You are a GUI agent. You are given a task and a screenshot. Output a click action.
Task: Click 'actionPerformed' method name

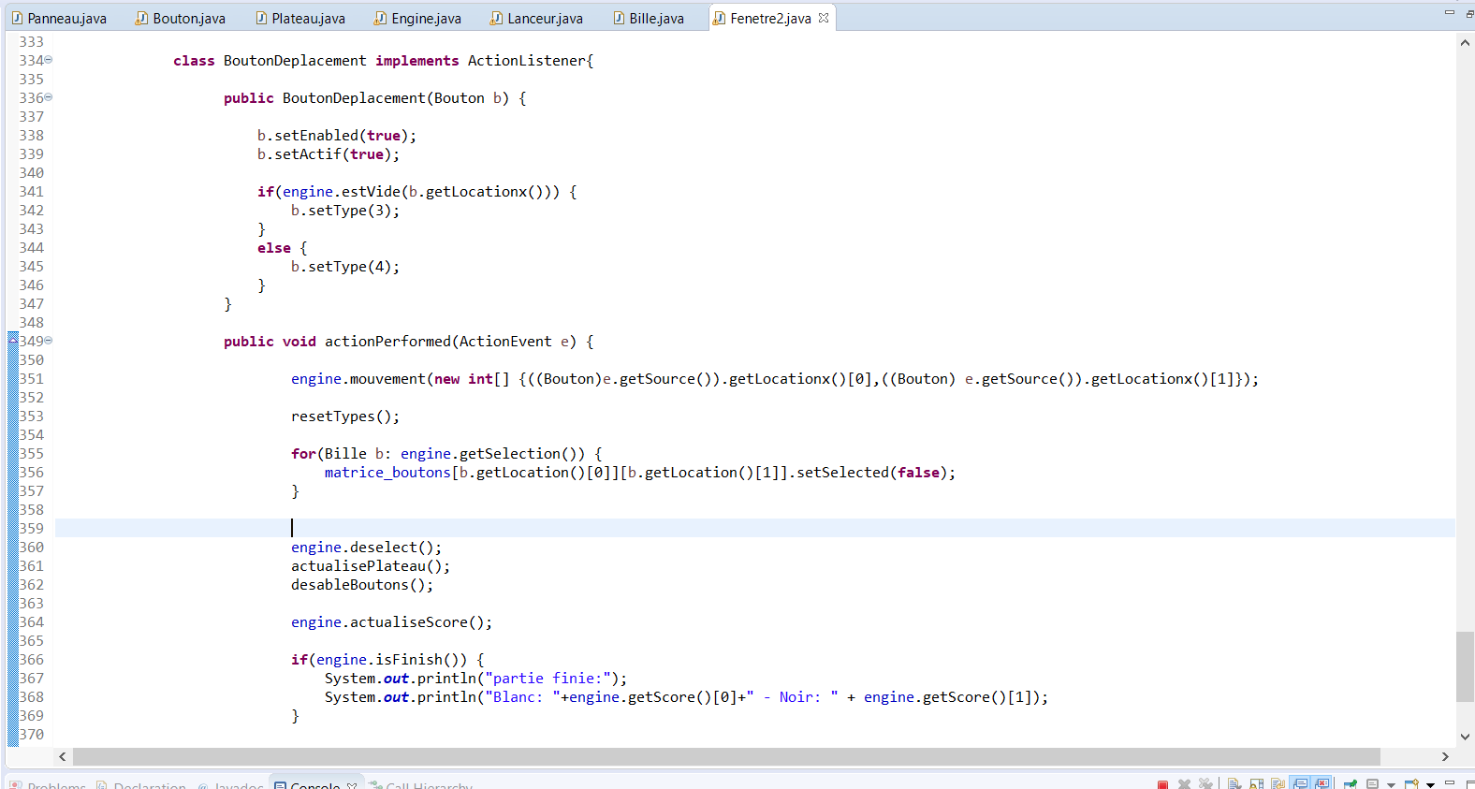pos(387,341)
